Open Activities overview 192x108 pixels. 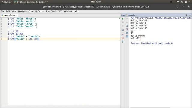click(6, 2)
